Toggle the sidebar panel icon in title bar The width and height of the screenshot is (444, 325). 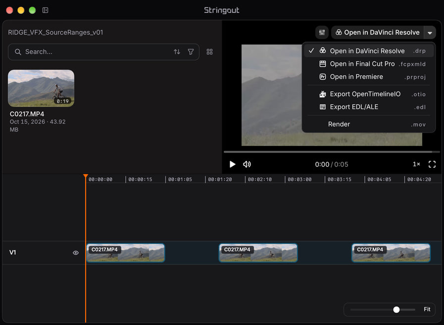point(46,10)
